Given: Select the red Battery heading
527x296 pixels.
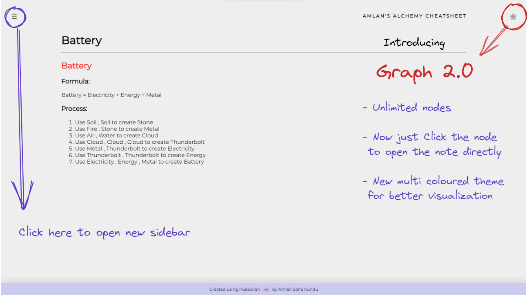Looking at the screenshot, I should tap(76, 66).
